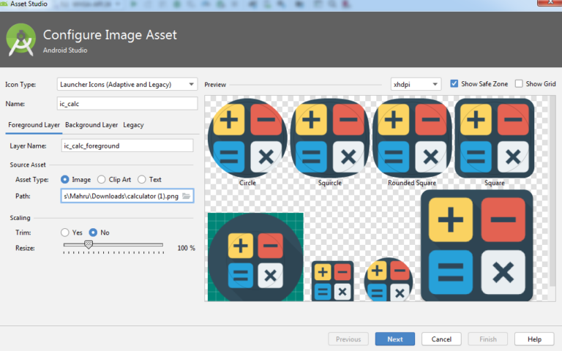Select the Square icon preview

tap(494, 138)
